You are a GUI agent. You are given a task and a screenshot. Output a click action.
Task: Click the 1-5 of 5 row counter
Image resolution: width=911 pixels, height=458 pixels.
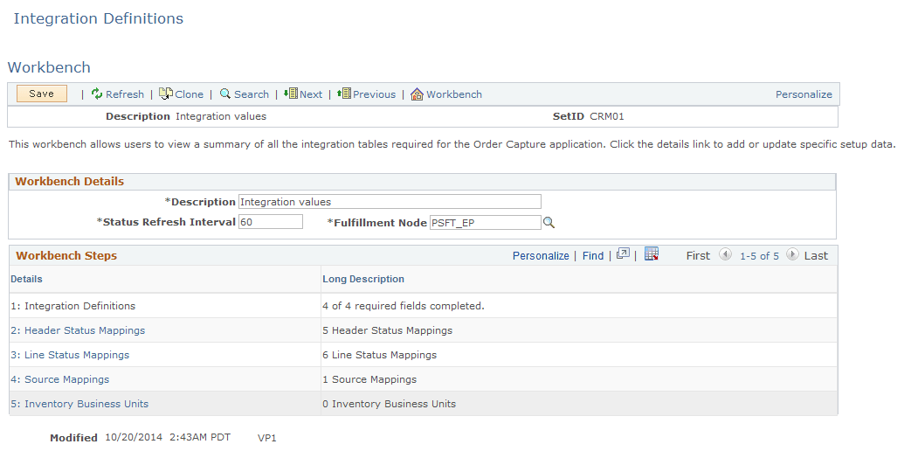click(759, 256)
